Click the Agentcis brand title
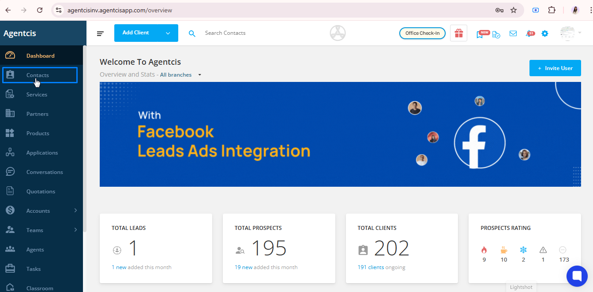Screen dimensions: 593x292 [x=20, y=33]
